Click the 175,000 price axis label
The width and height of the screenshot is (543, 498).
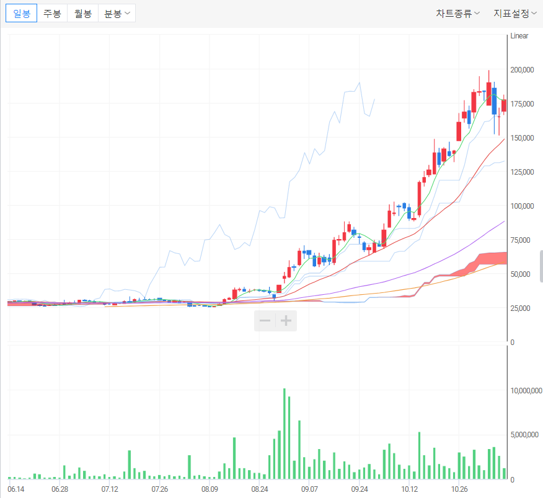(x=522, y=104)
